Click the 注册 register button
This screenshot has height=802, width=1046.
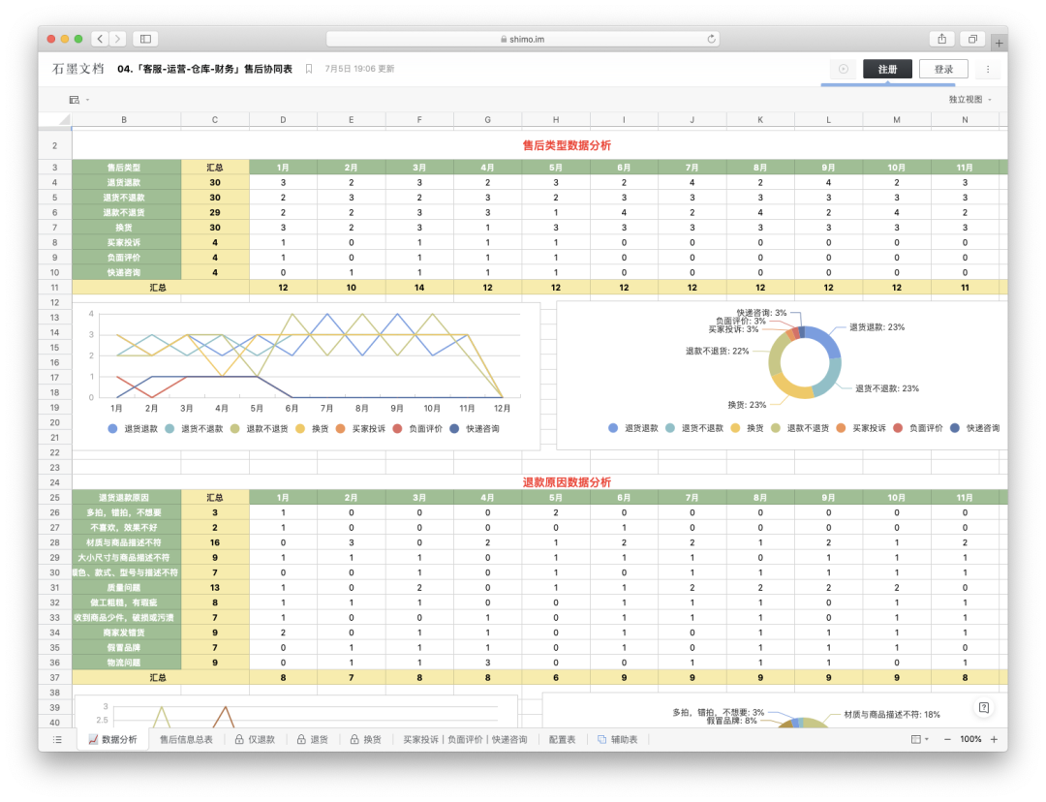coord(887,69)
